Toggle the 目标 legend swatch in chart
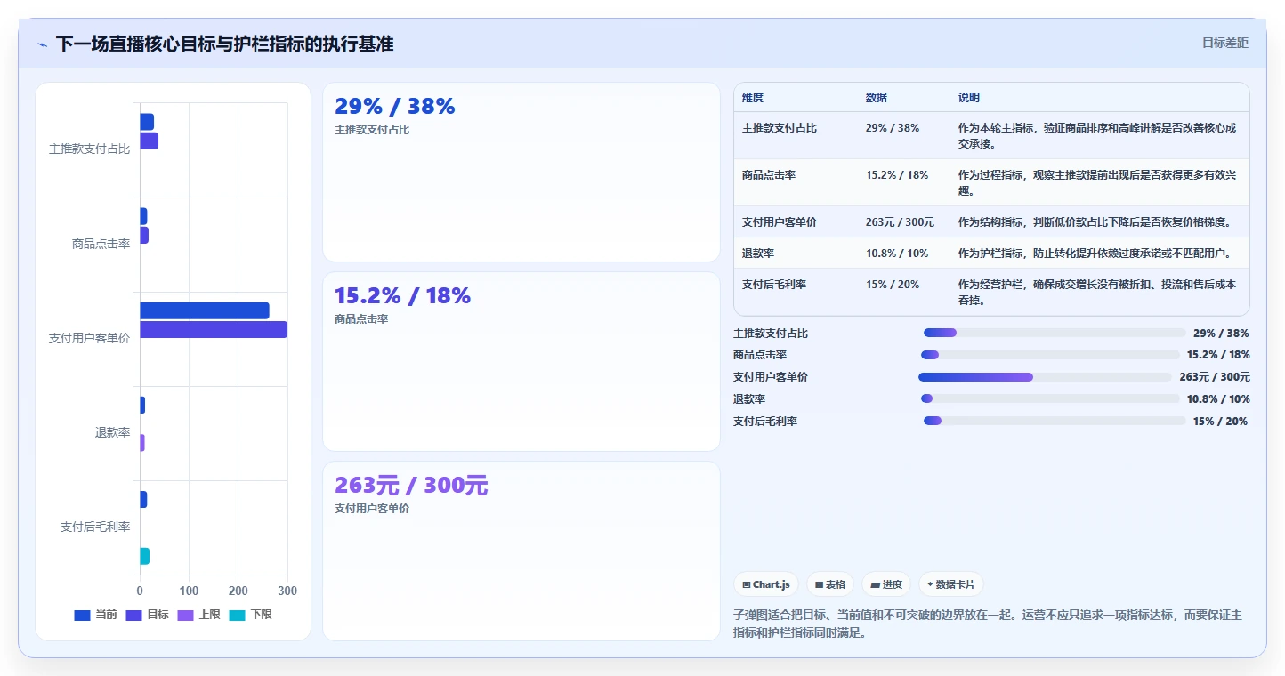This screenshot has width=1285, height=676. tap(133, 615)
